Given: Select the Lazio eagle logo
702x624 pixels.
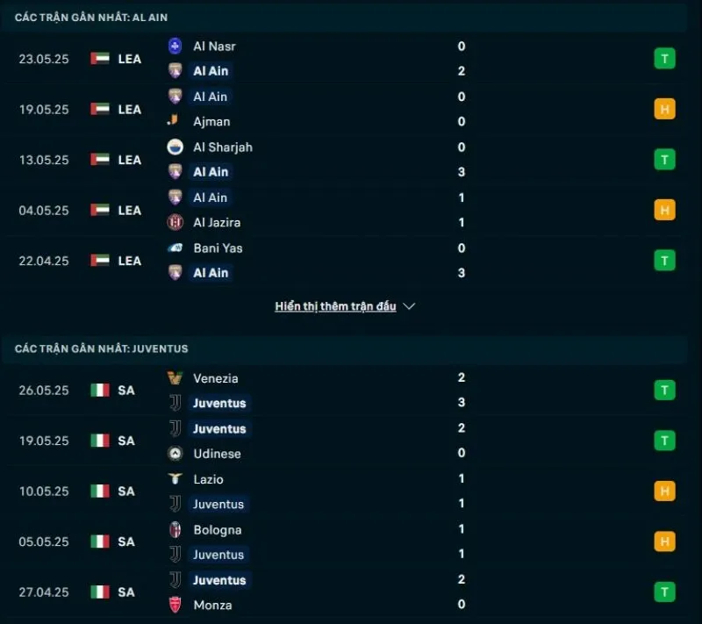Looking at the screenshot, I should click(x=173, y=479).
